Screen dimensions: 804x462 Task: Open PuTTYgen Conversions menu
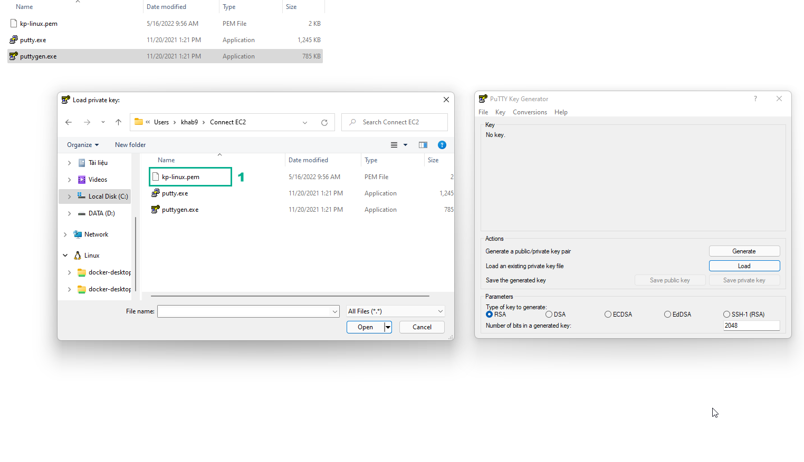coord(530,112)
